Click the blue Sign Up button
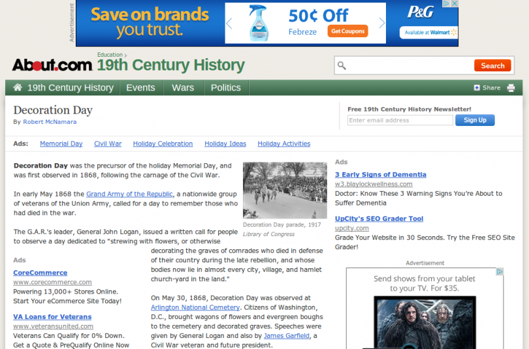Viewport: 529px width, 349px height. click(475, 120)
